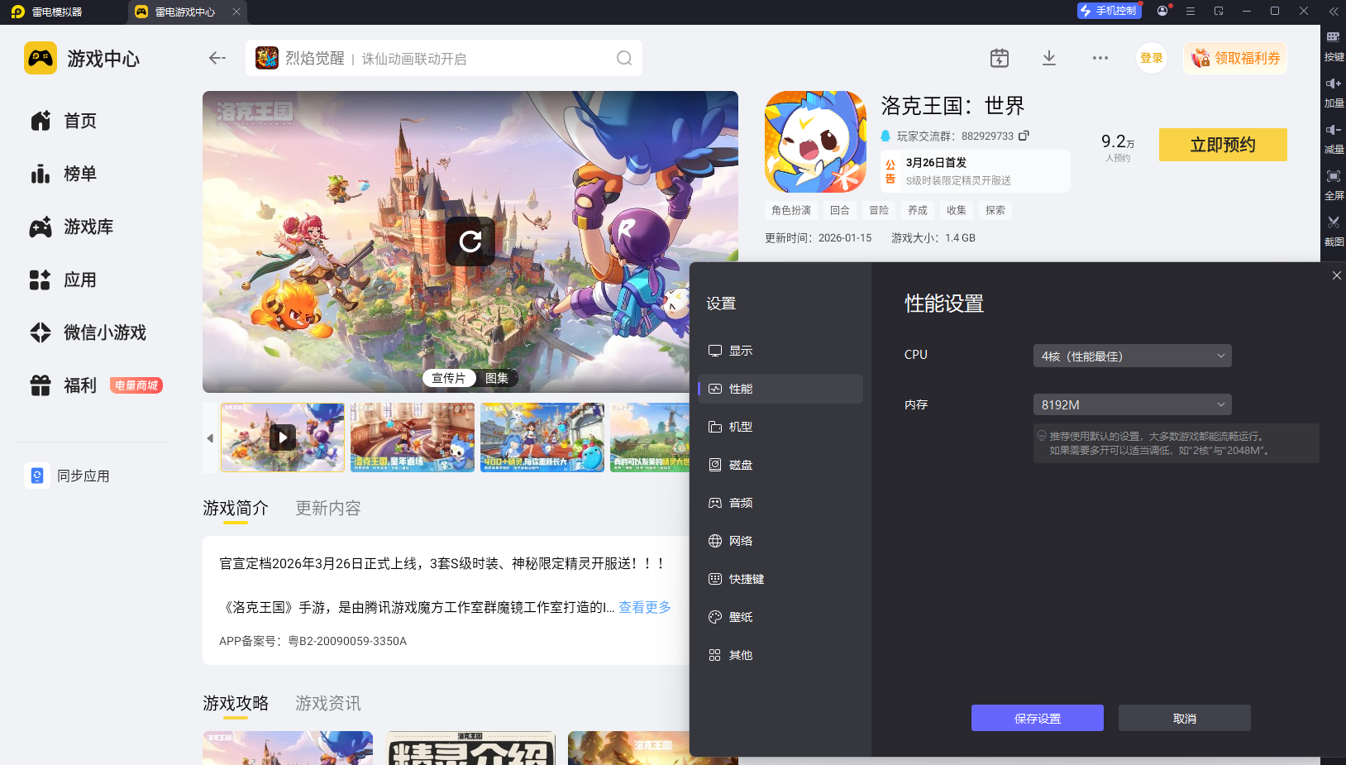Open the 按键 keymapping tool
Screen dimensions: 1346x765
coord(1334,46)
